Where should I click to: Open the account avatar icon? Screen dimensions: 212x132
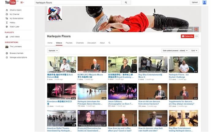pos(204,2)
